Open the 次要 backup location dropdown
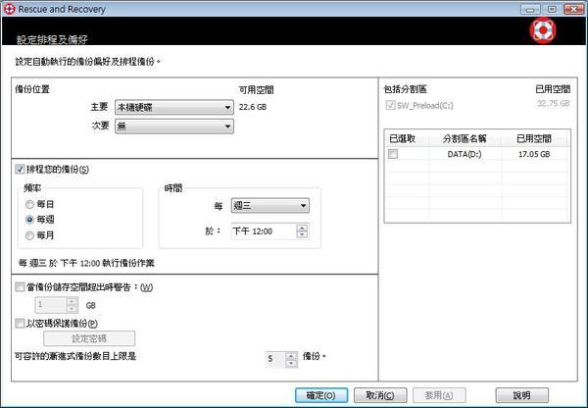The height and width of the screenshot is (408, 588). click(174, 127)
